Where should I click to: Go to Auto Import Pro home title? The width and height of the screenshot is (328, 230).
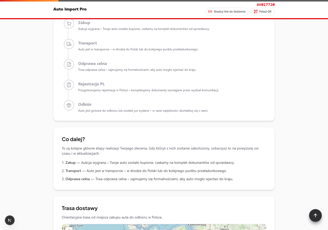pos(70,9)
